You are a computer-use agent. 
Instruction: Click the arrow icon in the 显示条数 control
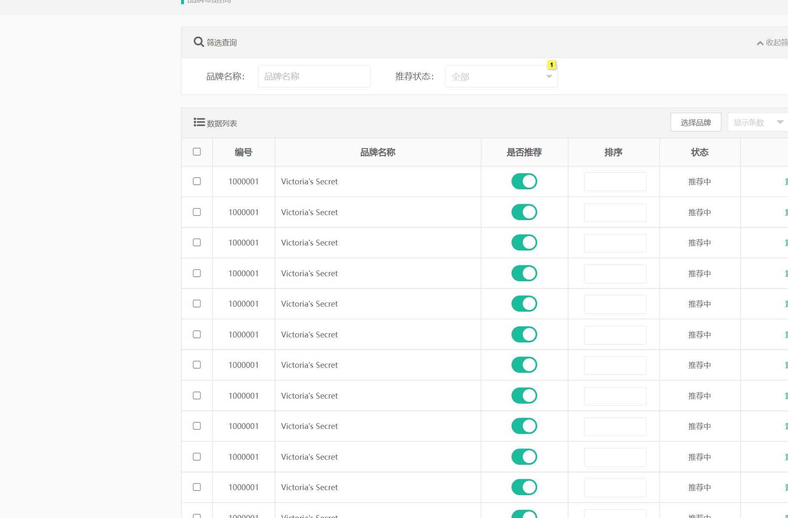(779, 122)
